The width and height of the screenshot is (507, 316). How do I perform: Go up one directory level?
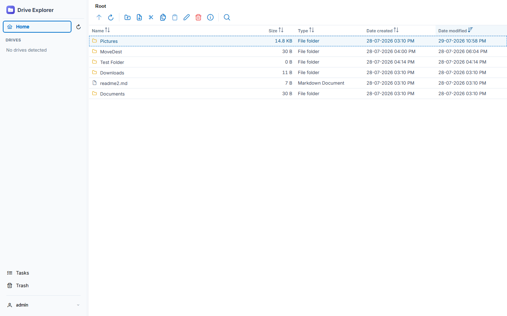(x=99, y=17)
